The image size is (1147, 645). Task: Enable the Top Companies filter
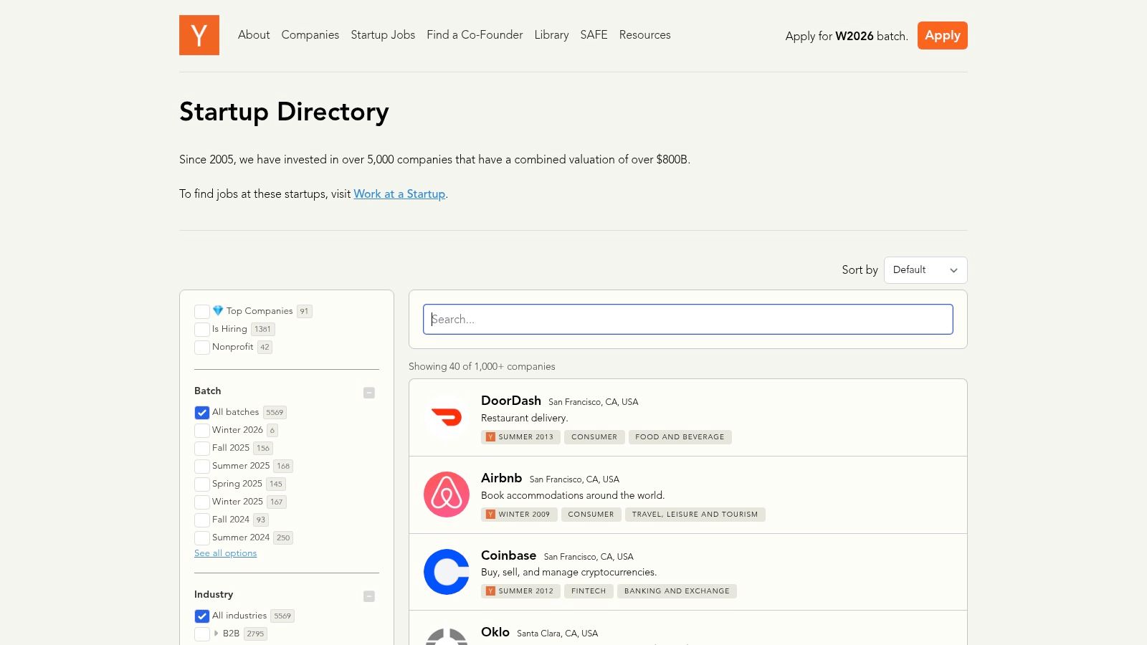201,311
